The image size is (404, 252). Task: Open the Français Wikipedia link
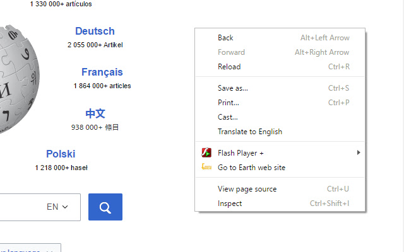click(102, 72)
